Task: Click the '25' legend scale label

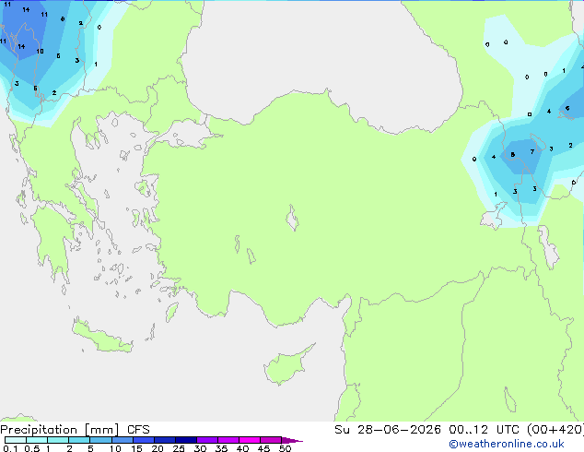Action: [x=179, y=448]
